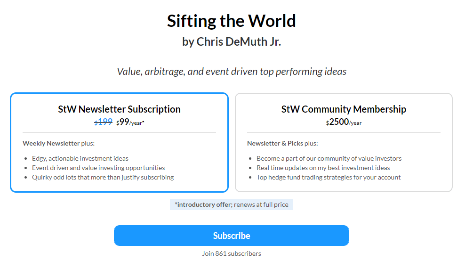Click the "Newsletter & Picks plus:" label
The width and height of the screenshot is (465, 261).
[x=282, y=143]
